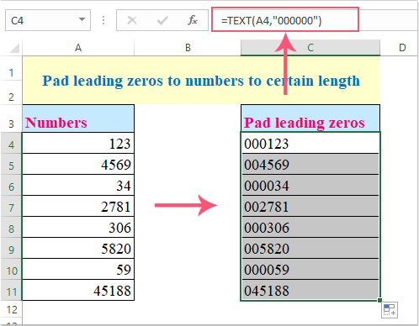Screen dimensions: 419x326
Task: Select cell containing 45188
Action: point(78,290)
